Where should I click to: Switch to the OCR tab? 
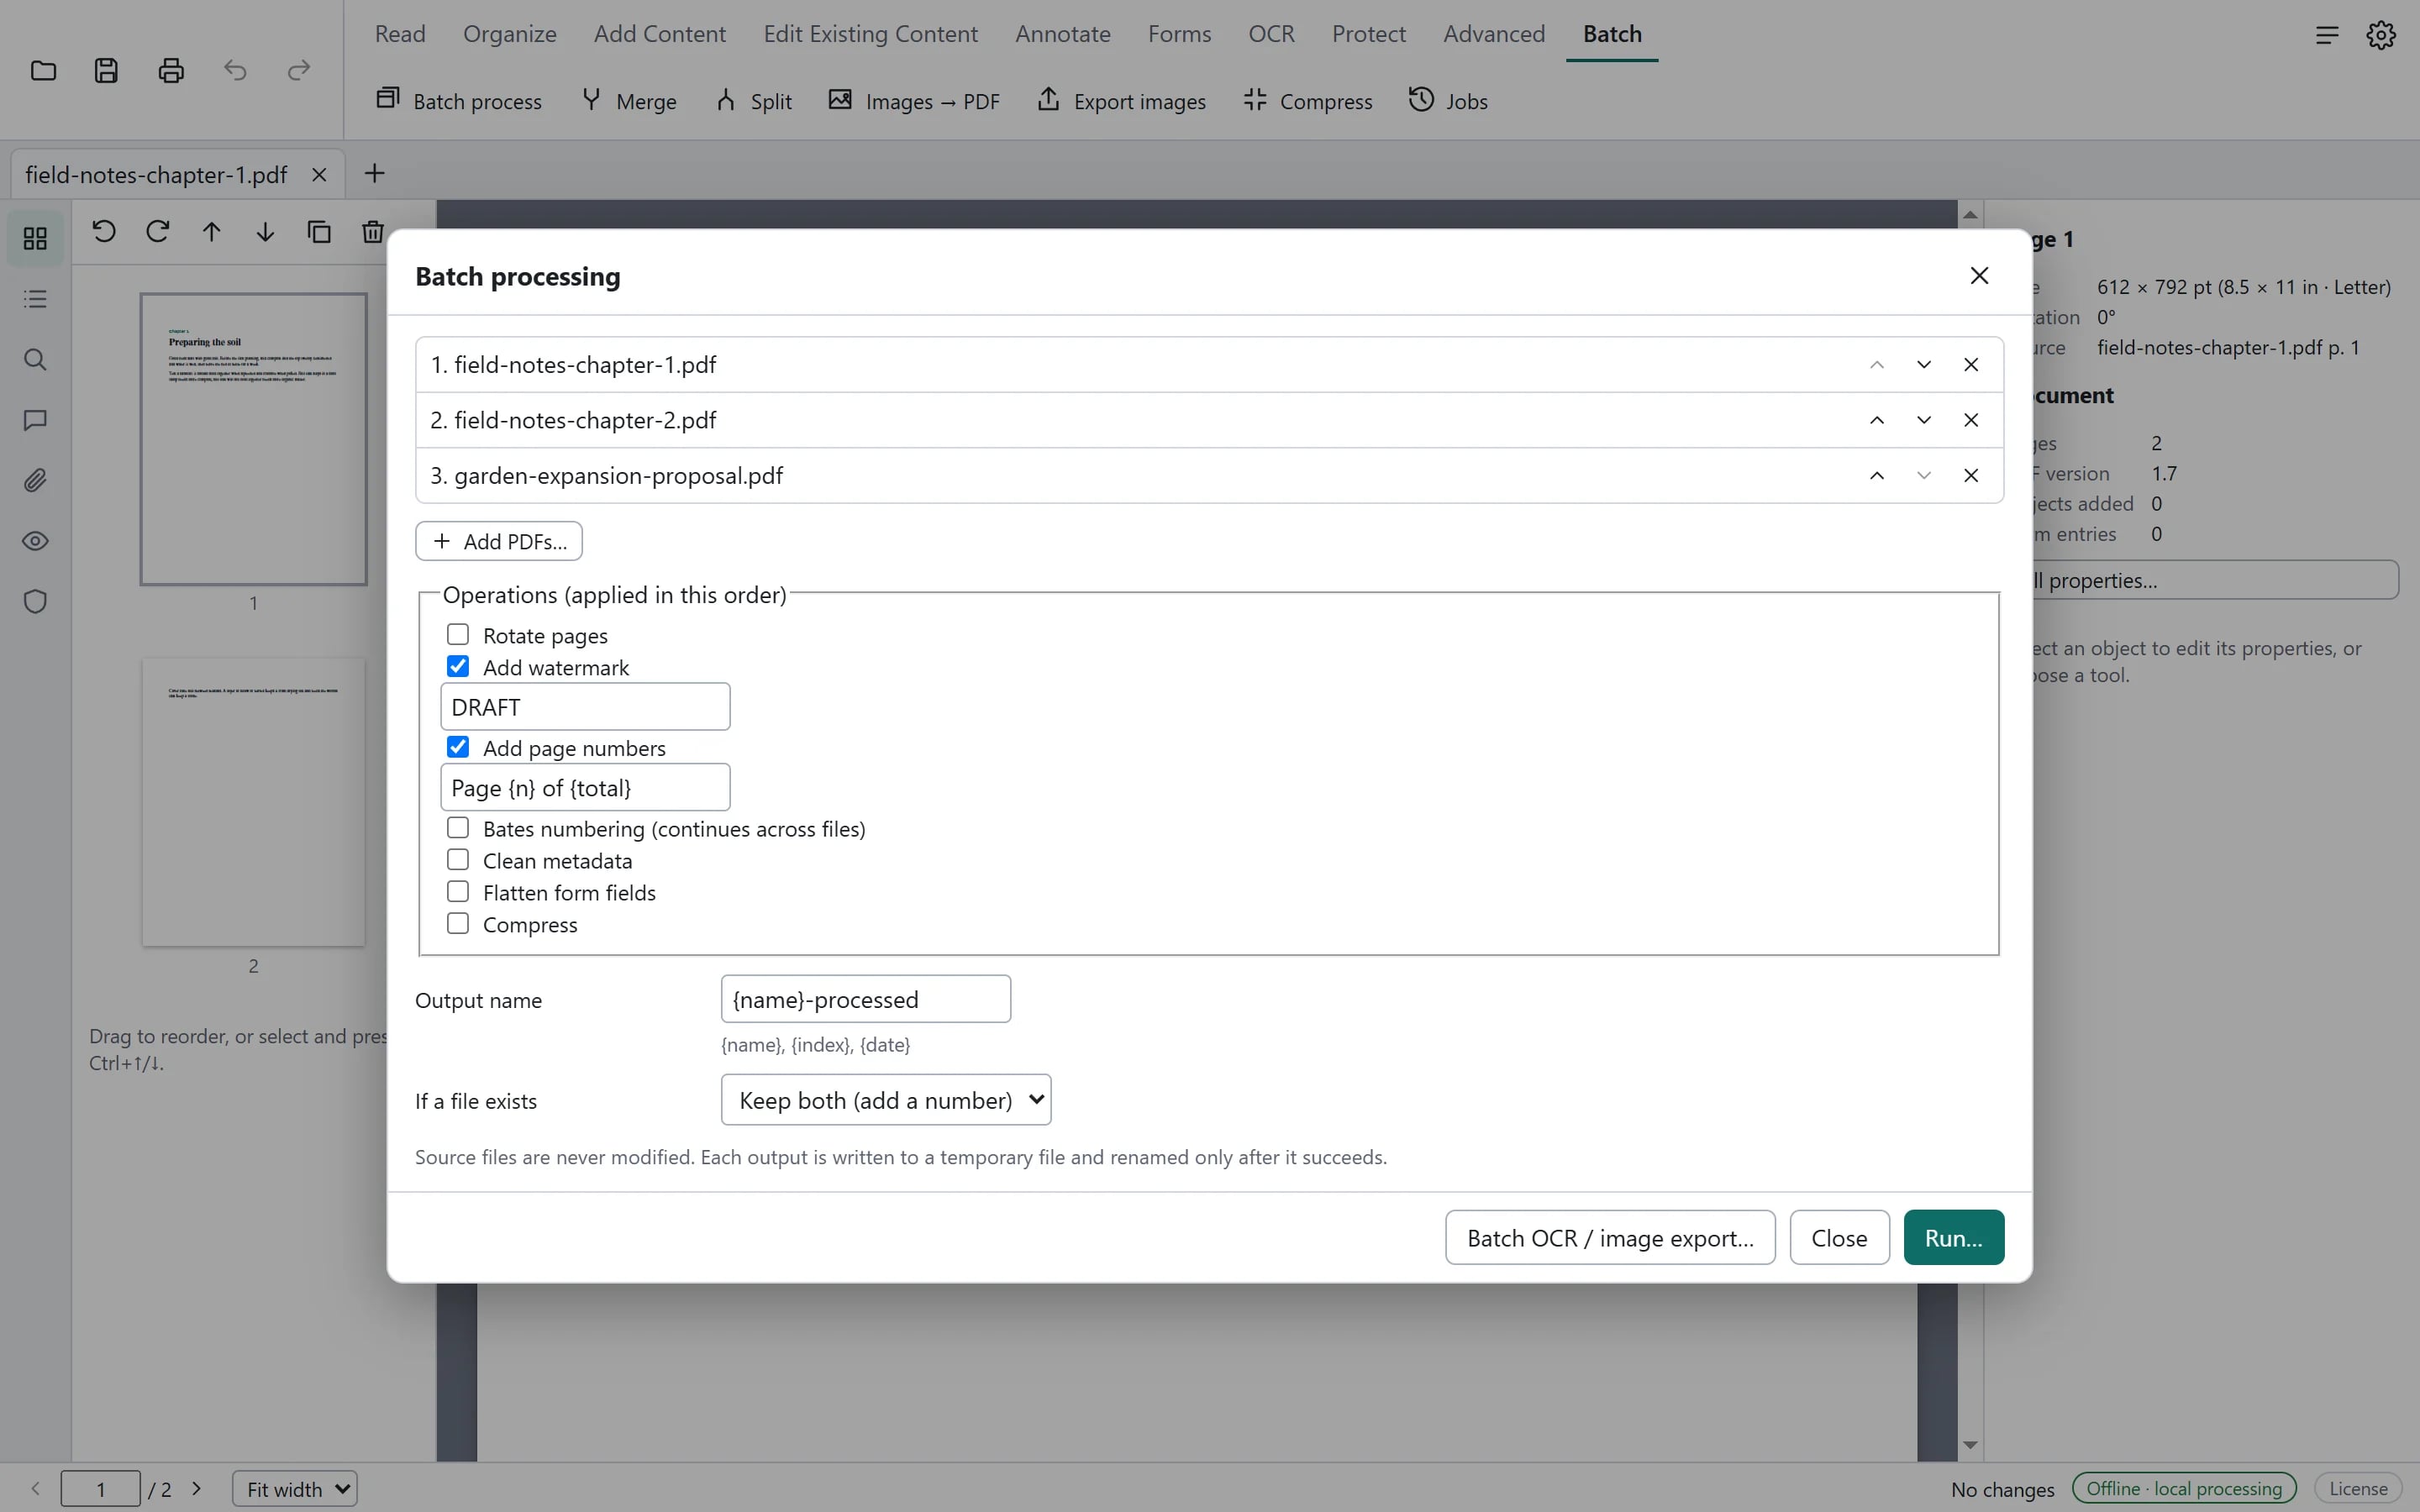[x=1271, y=34]
